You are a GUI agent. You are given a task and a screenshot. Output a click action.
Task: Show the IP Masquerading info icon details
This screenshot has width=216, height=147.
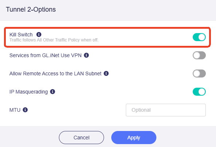pos(52,92)
